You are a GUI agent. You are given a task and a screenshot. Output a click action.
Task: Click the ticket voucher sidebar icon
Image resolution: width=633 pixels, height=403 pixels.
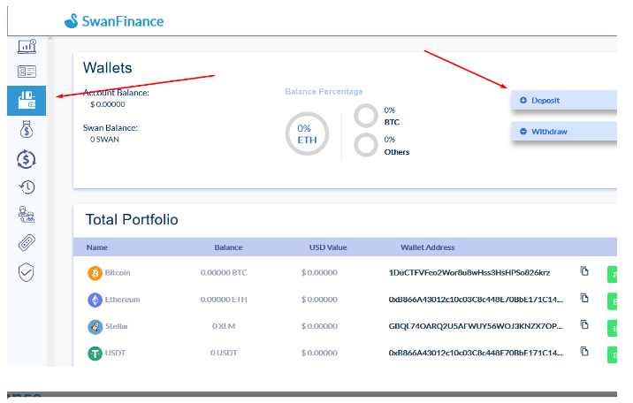click(x=27, y=243)
